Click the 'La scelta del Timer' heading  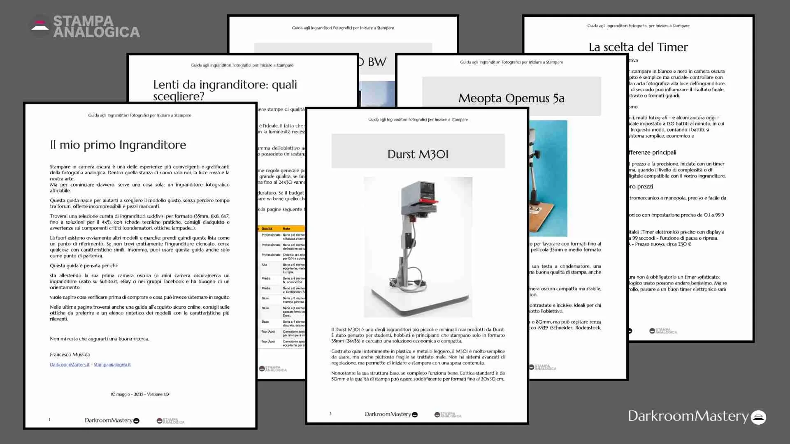click(x=638, y=47)
